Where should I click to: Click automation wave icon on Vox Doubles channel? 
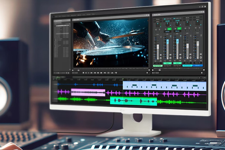click(x=190, y=61)
